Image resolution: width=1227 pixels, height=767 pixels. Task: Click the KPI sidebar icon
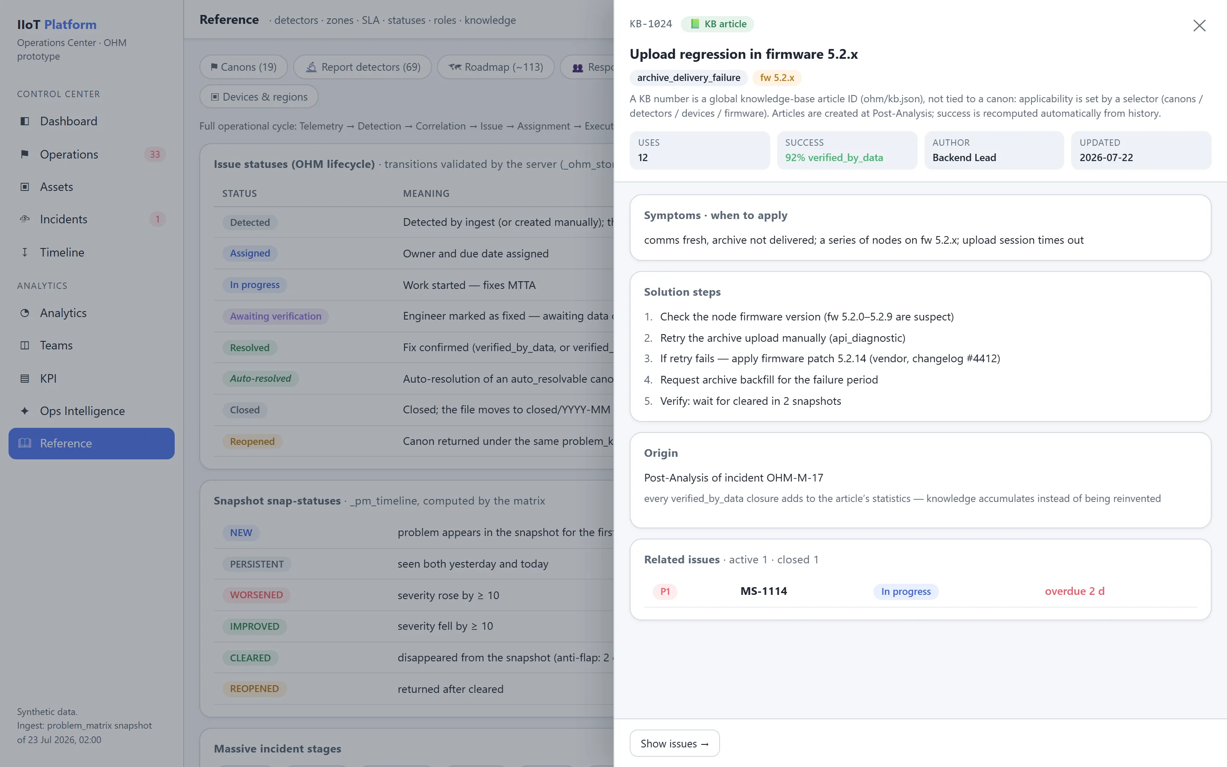point(24,378)
